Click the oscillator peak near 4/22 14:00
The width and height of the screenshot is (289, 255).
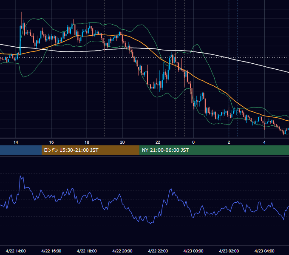tap(20, 176)
